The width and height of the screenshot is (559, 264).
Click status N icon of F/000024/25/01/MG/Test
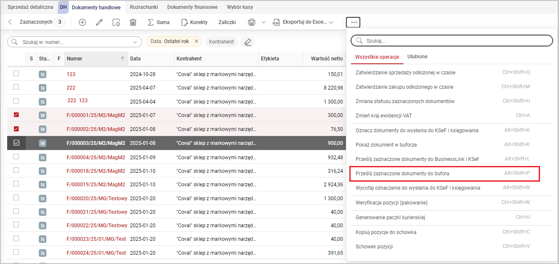[42, 253]
